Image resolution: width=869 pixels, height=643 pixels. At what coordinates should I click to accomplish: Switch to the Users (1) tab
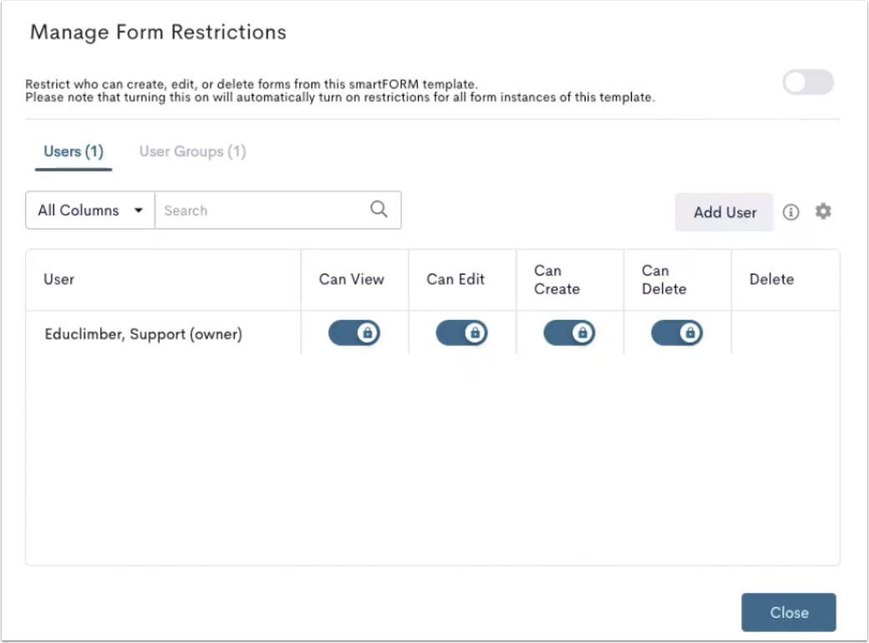tap(74, 152)
